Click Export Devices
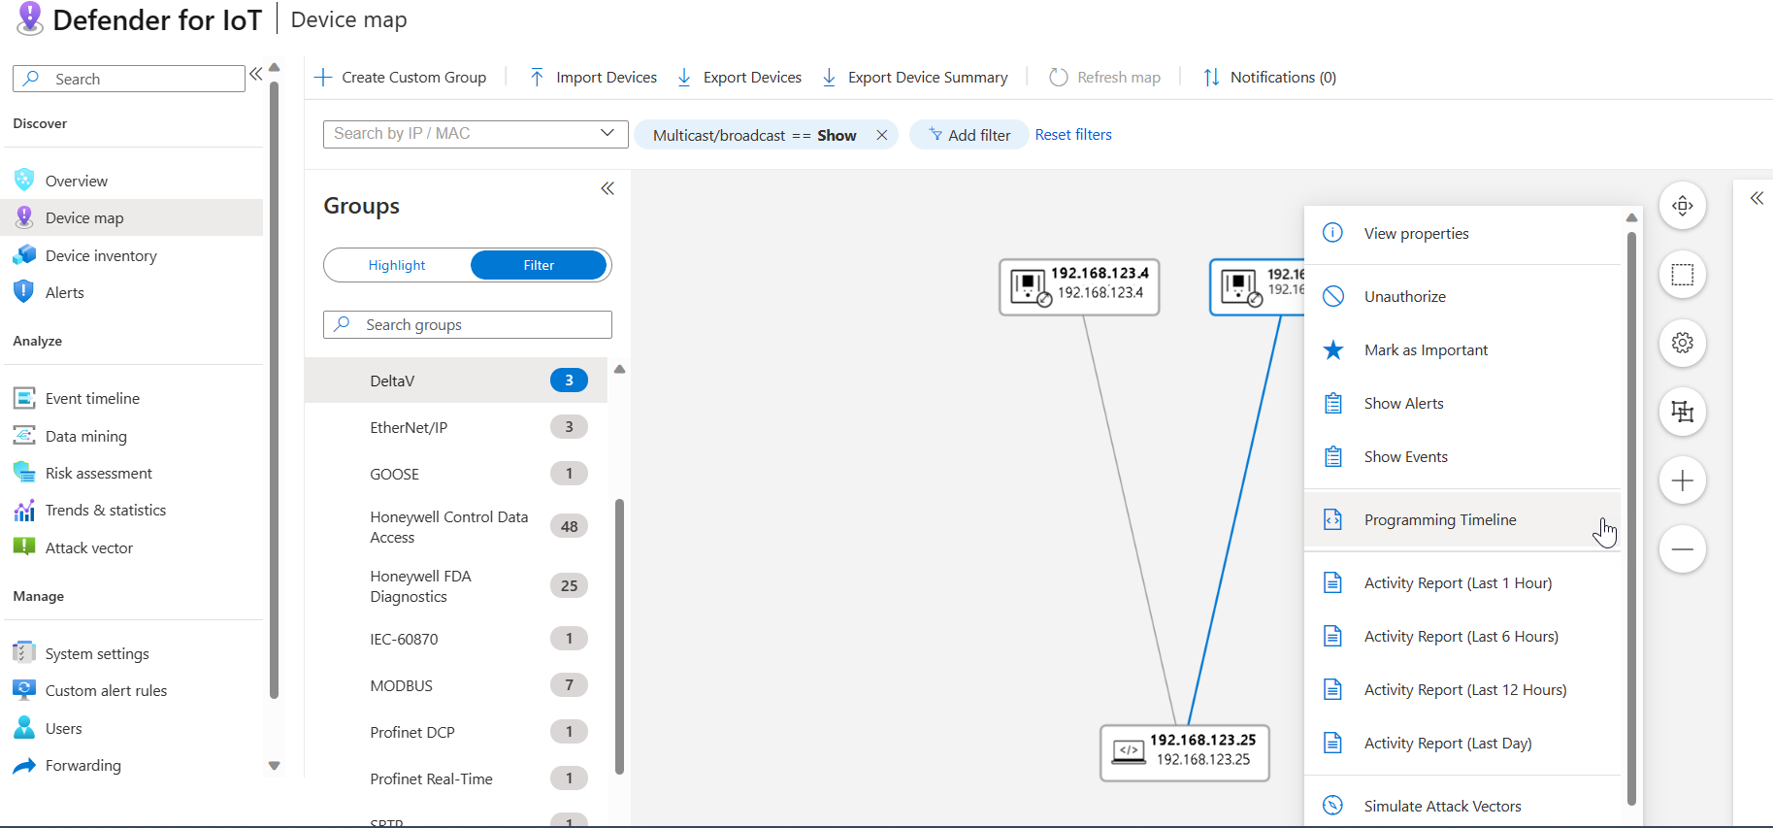The image size is (1773, 828). tap(739, 77)
